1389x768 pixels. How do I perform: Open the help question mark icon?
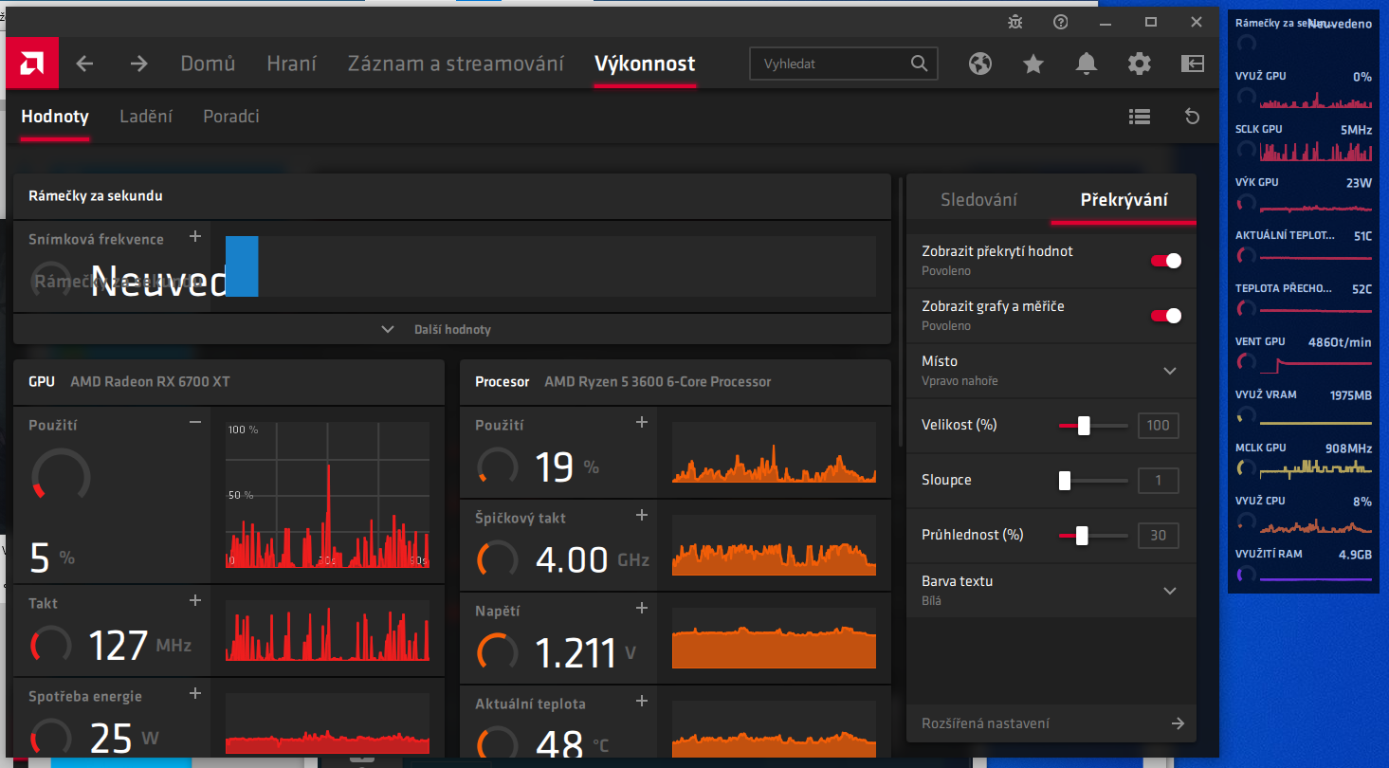1061,22
